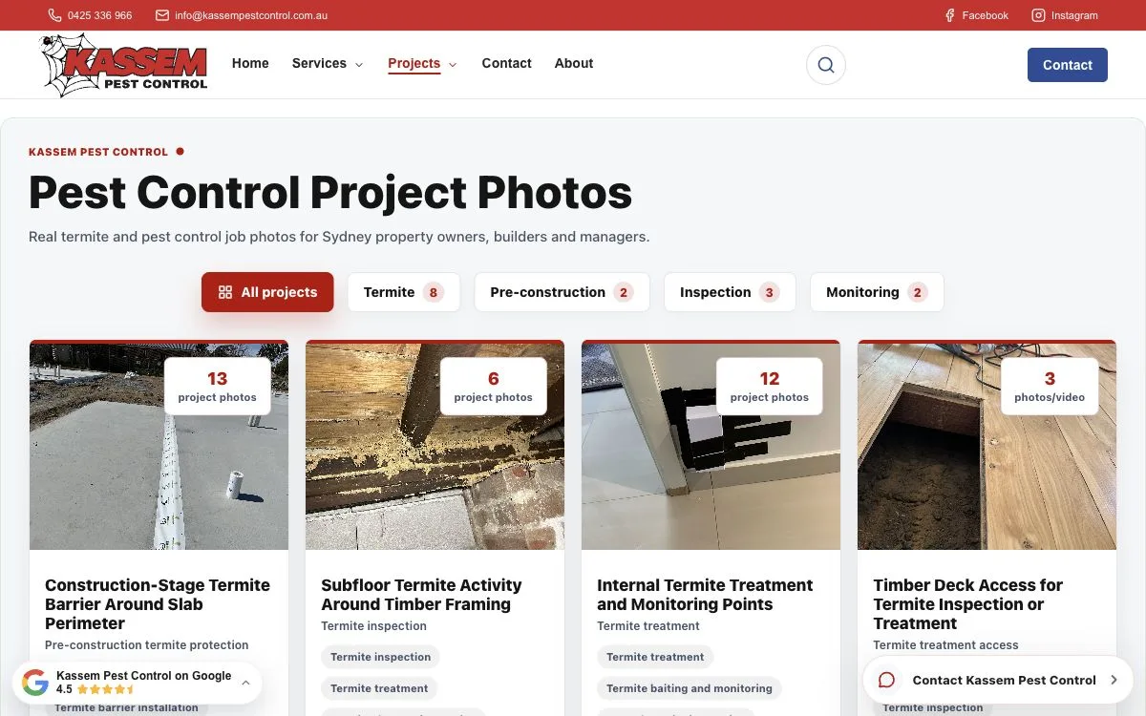The image size is (1146, 716).
Task: Click Termite inspection tag under Subfloor card
Action: 380,657
